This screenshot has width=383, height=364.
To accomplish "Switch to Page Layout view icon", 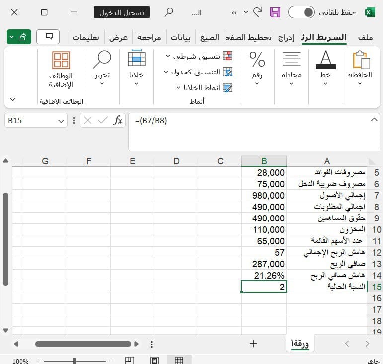I will point(154,360).
